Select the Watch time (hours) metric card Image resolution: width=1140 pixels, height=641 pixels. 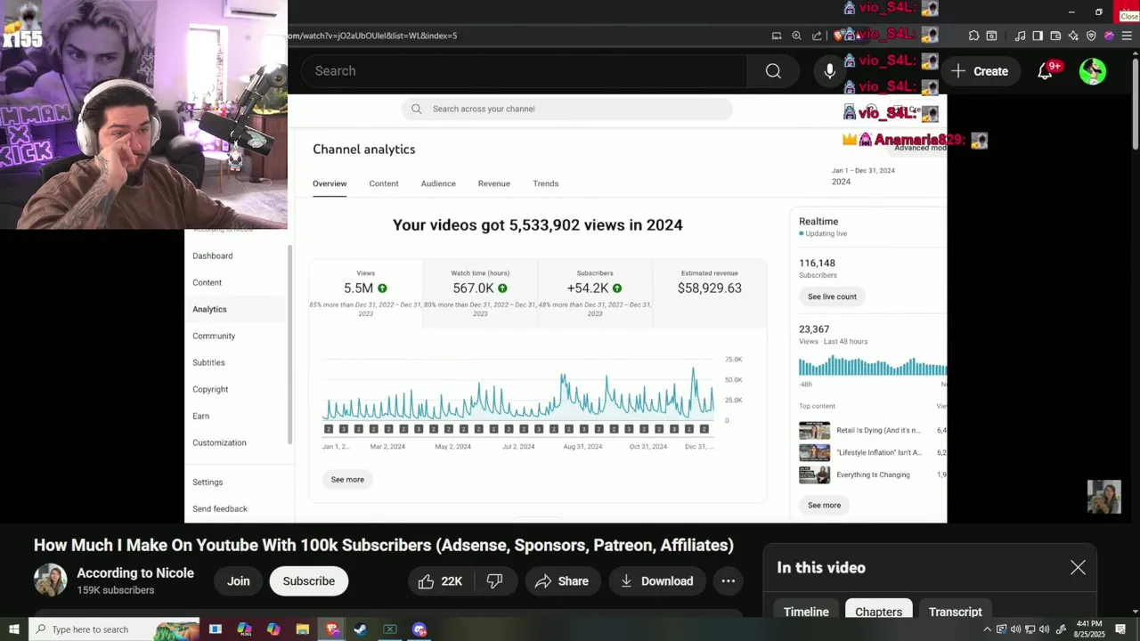(x=480, y=294)
